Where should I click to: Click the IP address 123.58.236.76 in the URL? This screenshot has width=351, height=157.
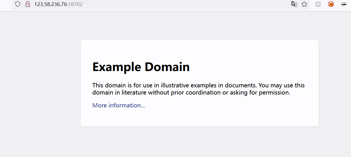[x=50, y=4]
